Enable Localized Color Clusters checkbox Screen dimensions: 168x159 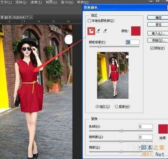click(x=89, y=21)
